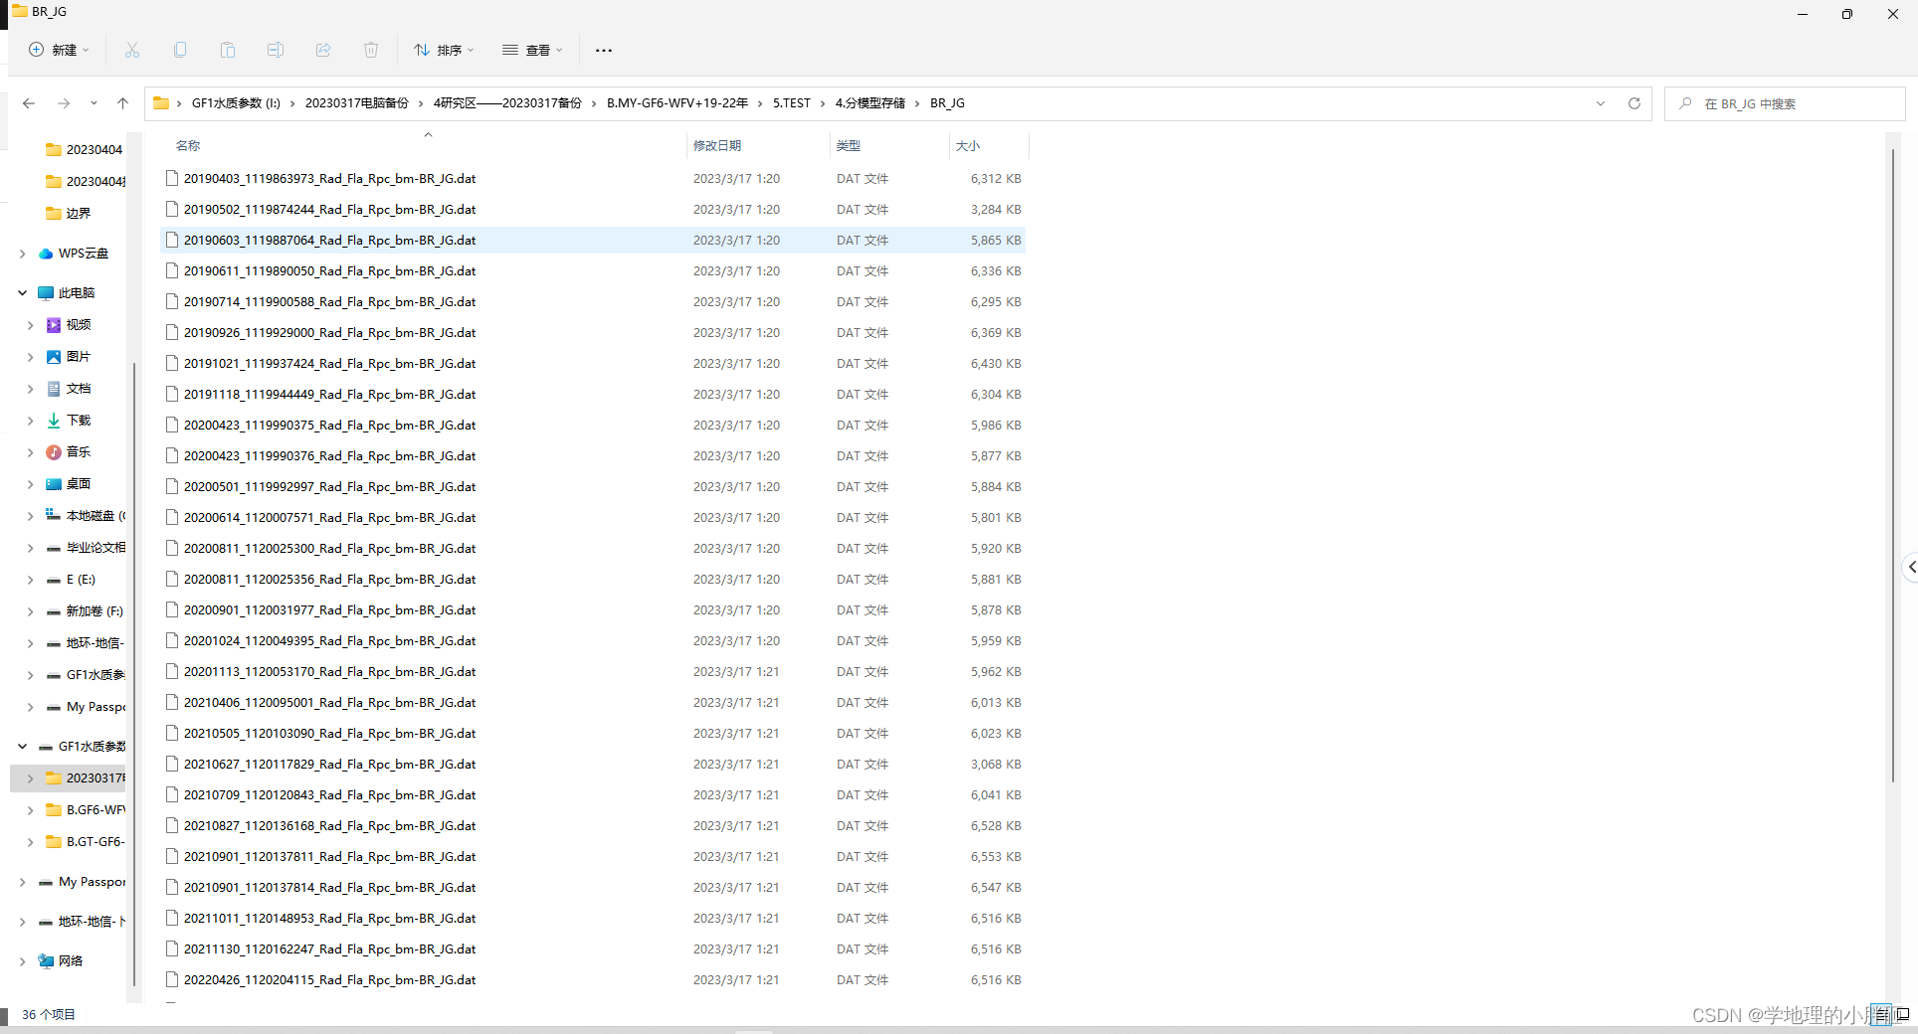Go back with the Back arrow
The width and height of the screenshot is (1918, 1034).
[29, 103]
